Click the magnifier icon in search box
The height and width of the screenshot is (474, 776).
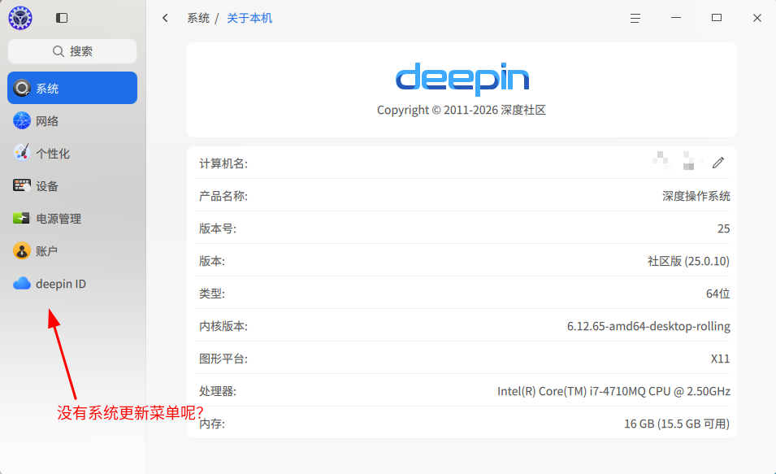click(59, 51)
